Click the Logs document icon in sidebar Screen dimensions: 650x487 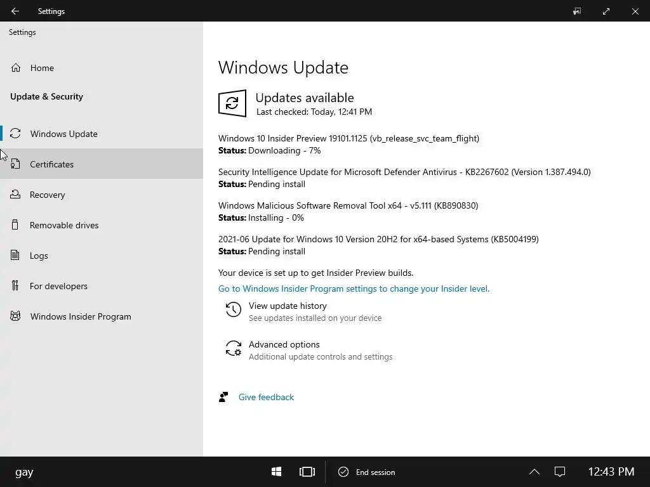pos(15,255)
